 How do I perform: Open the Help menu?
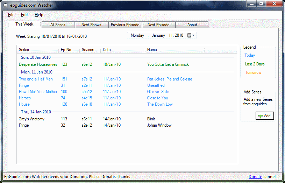point(39,15)
